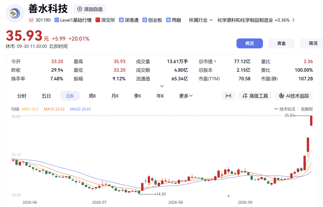Open 化学原料和化学制品制造业 industry link
This screenshot has height=207, width=323.
245,20
